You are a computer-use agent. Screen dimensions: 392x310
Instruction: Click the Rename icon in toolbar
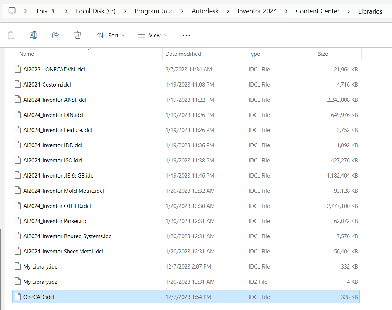(x=33, y=36)
